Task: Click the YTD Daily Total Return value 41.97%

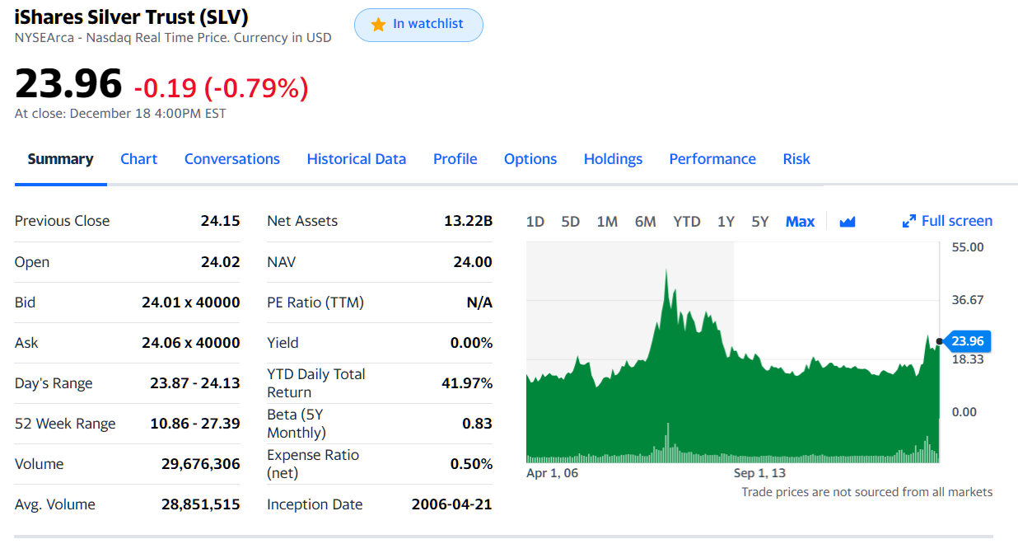Action: 467,383
